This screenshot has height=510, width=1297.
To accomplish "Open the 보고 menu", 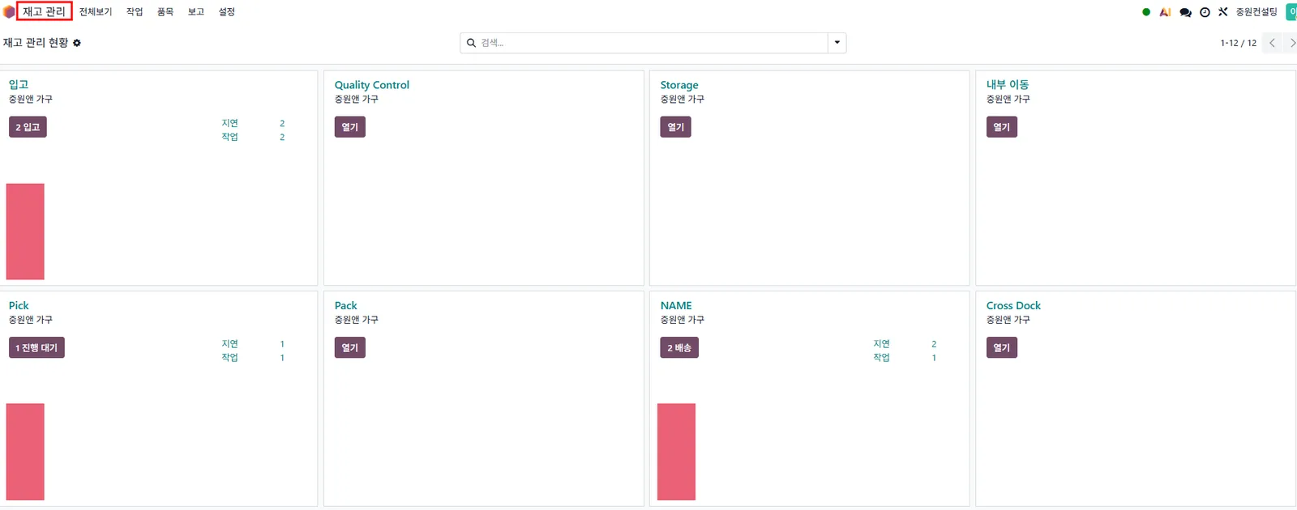I will 196,12.
